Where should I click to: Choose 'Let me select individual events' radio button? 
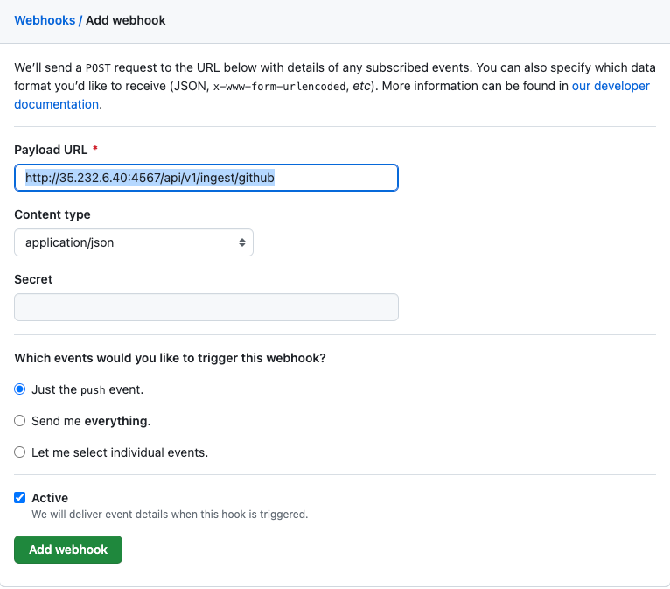pos(19,452)
